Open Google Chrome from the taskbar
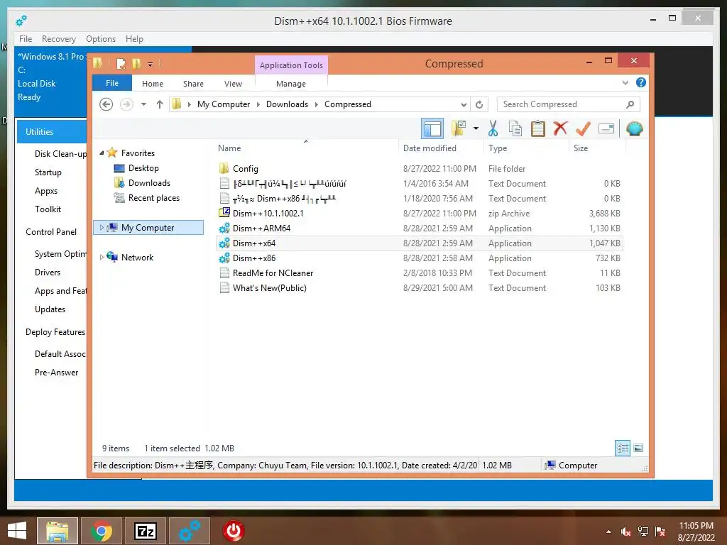The height and width of the screenshot is (545, 727). [x=102, y=531]
